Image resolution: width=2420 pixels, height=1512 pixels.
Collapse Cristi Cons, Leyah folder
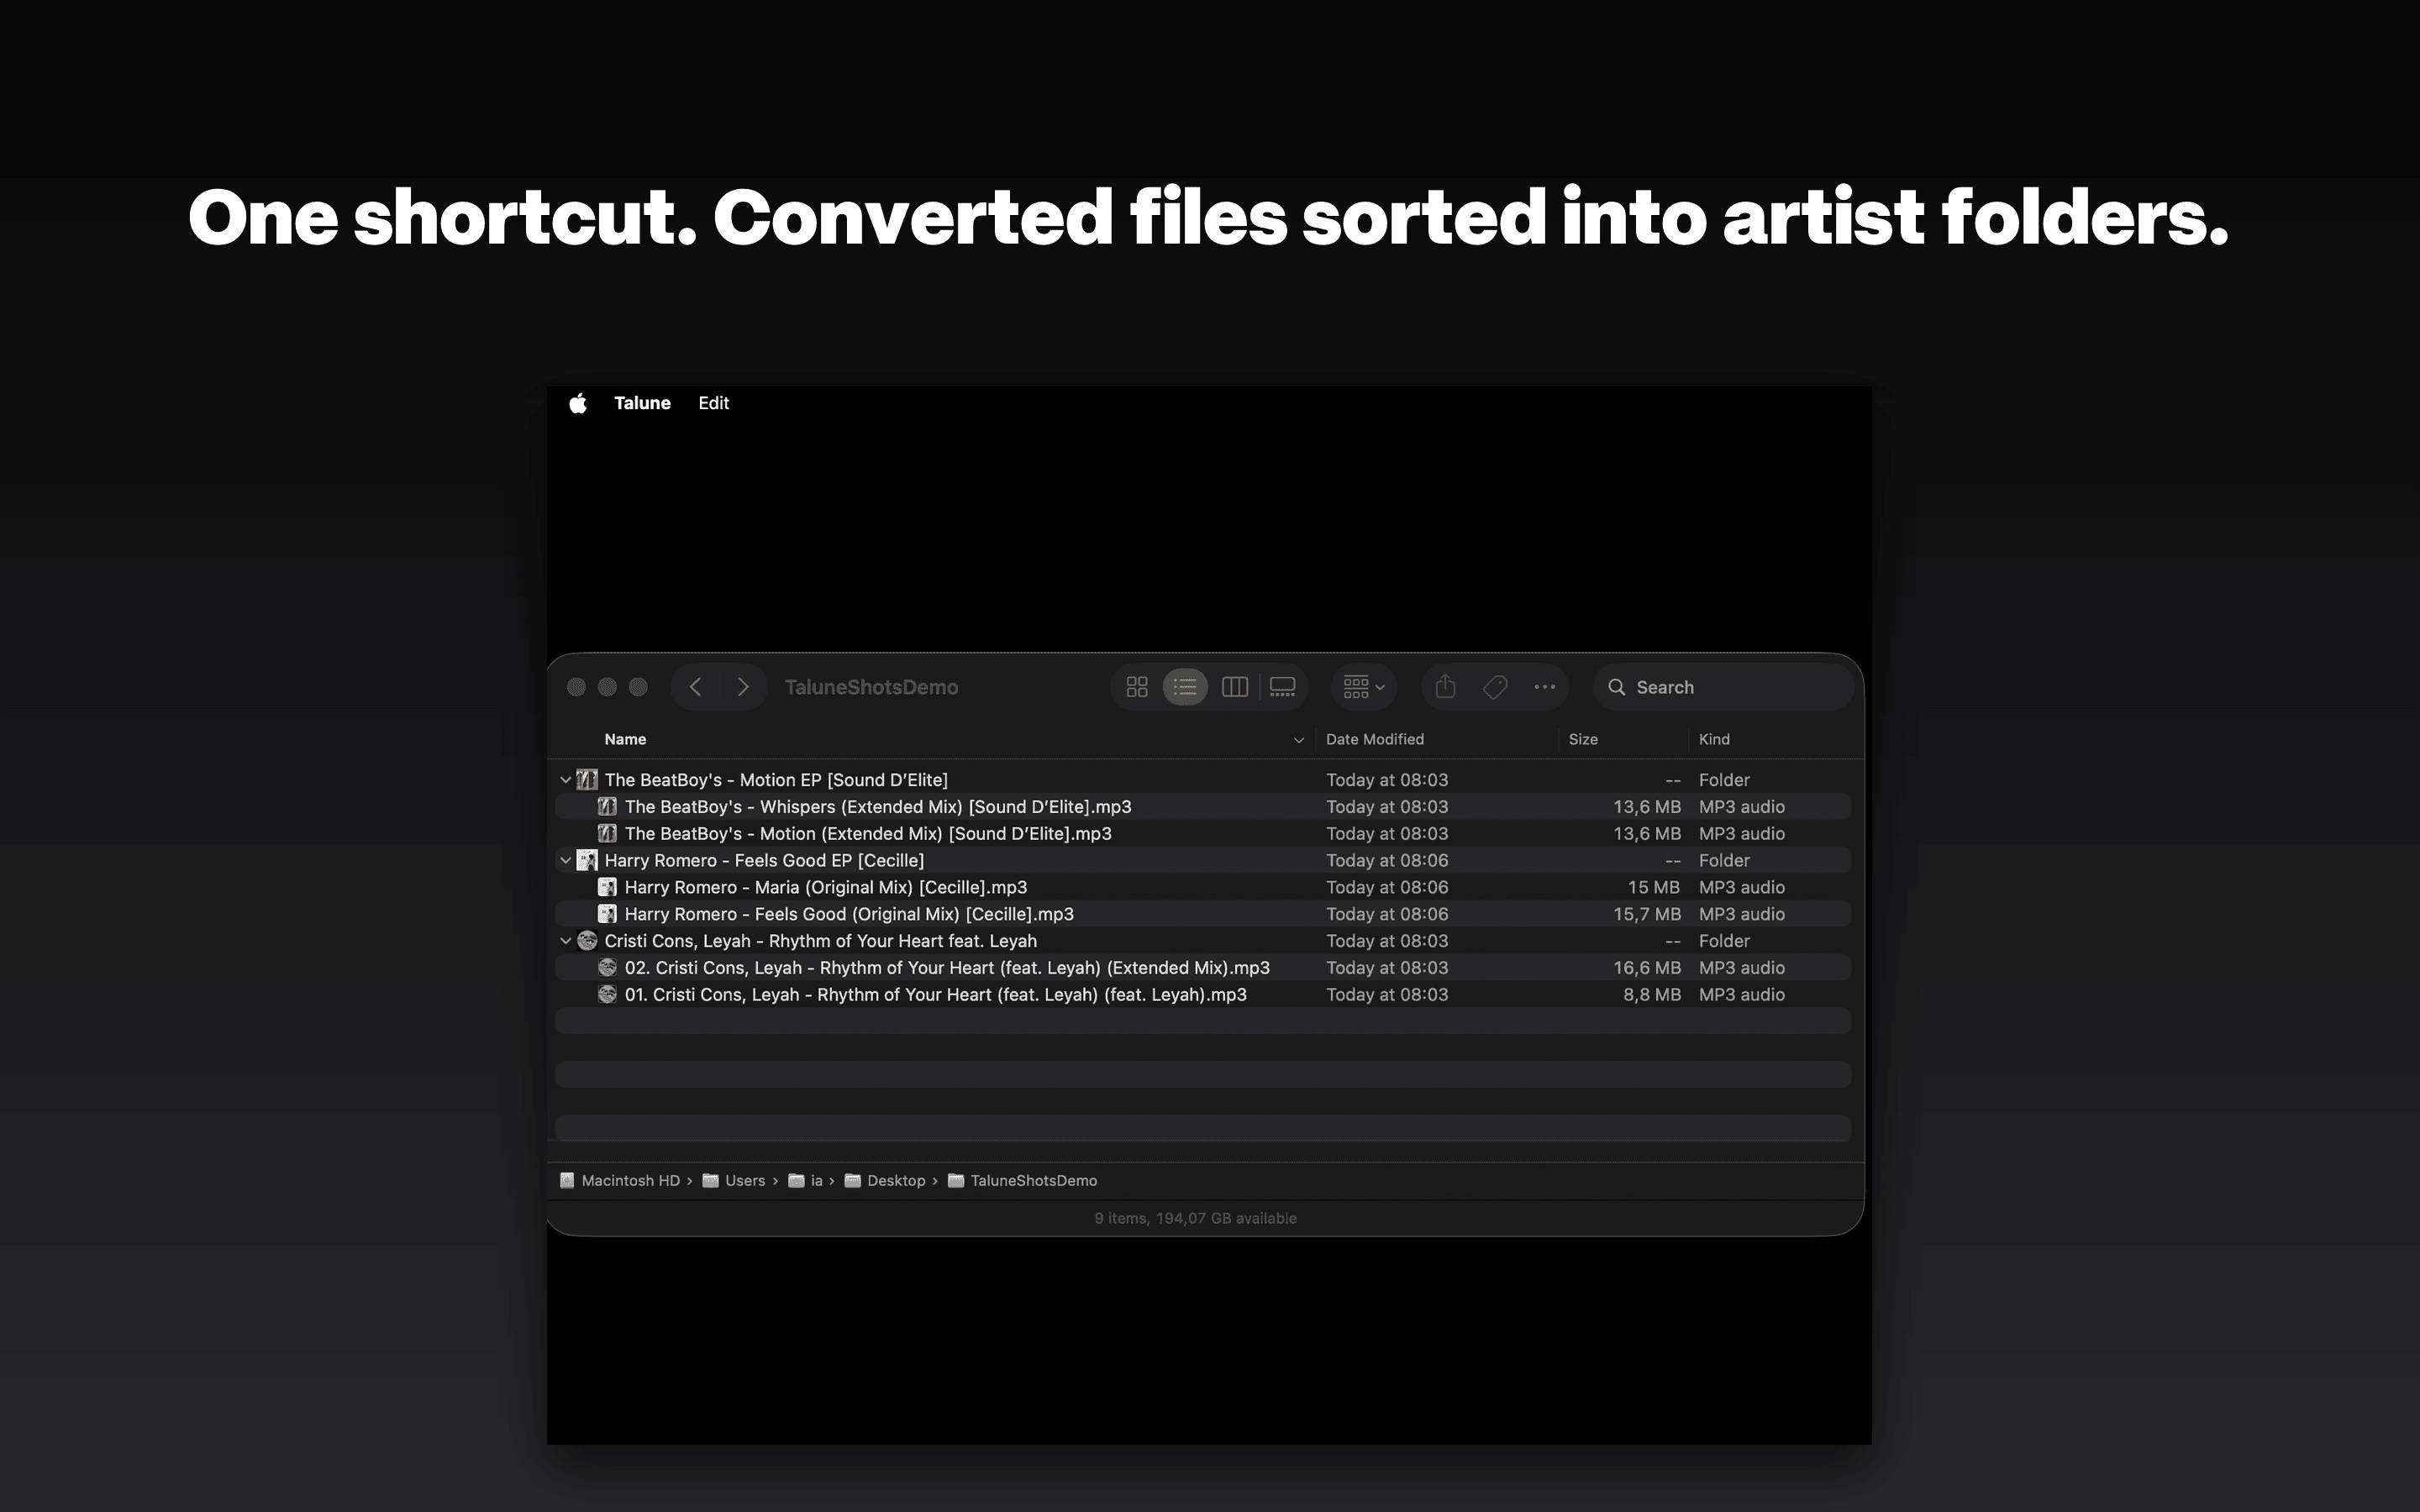pyautogui.click(x=566, y=941)
